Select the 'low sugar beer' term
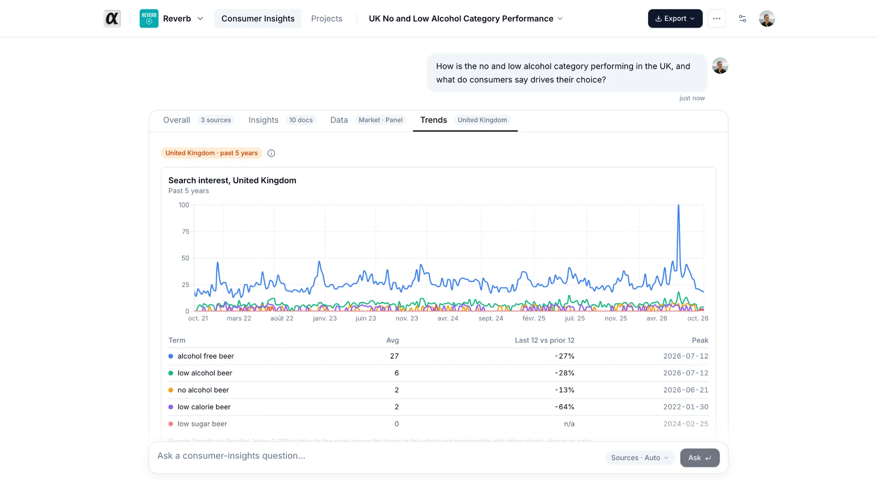Viewport: 877px width, 481px height. coord(202,424)
